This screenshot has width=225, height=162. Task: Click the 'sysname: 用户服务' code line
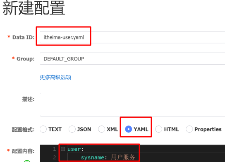click(108, 157)
